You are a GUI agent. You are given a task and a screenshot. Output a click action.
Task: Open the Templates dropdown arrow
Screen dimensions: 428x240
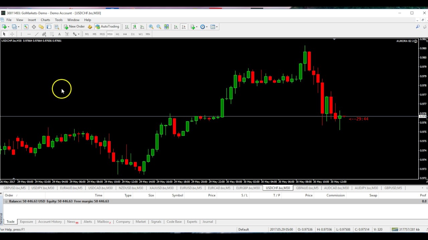coord(217,27)
